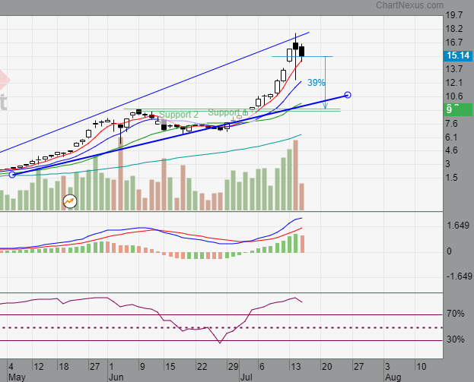
Task: Click the 70% RSI level label
Action: [x=455, y=314]
